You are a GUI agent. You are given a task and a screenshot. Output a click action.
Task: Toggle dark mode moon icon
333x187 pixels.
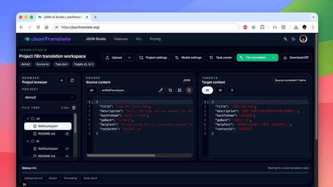pyautogui.click(x=293, y=39)
